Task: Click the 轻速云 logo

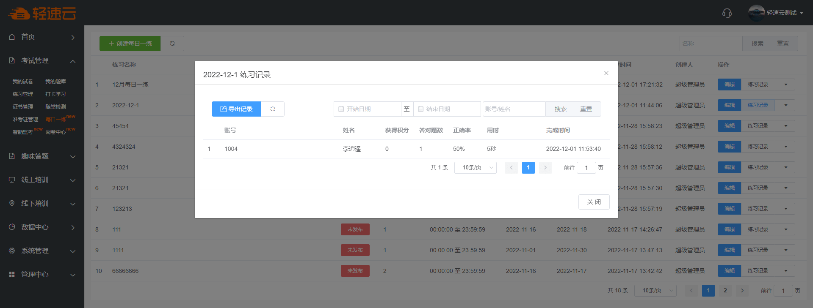Action: pyautogui.click(x=42, y=14)
